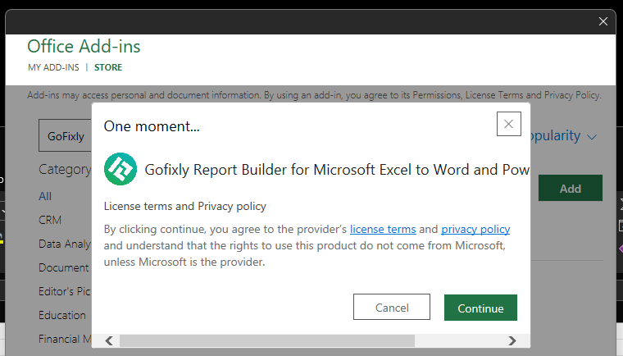Click the horizontal scrollbar right arrow
The width and height of the screenshot is (623, 356).
pyautogui.click(x=512, y=340)
